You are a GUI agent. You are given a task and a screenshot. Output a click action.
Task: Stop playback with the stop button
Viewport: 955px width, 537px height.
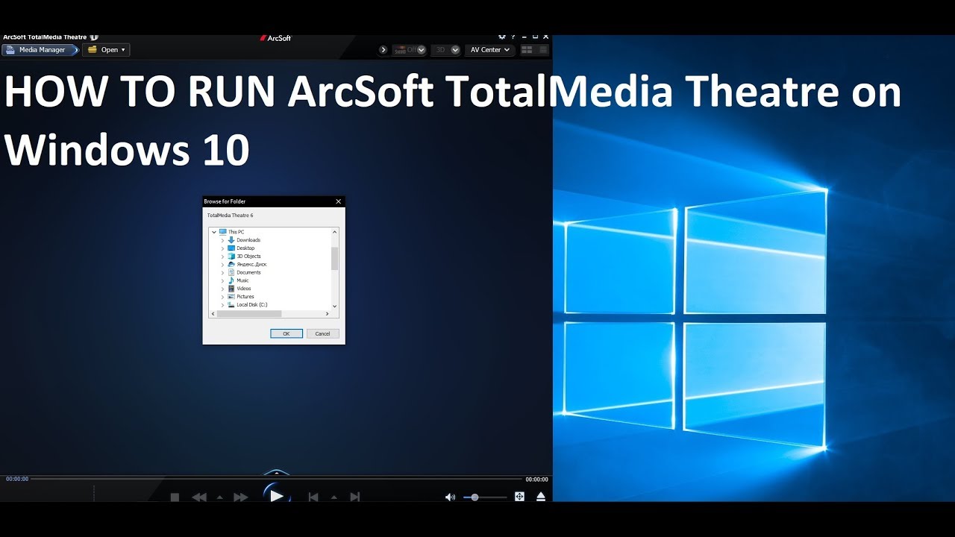(175, 497)
